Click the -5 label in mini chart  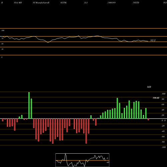(x=107, y=158)
